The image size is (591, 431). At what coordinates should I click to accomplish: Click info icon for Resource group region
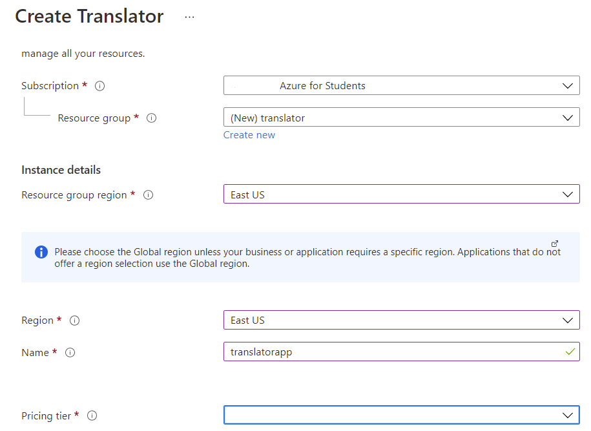[x=148, y=195]
